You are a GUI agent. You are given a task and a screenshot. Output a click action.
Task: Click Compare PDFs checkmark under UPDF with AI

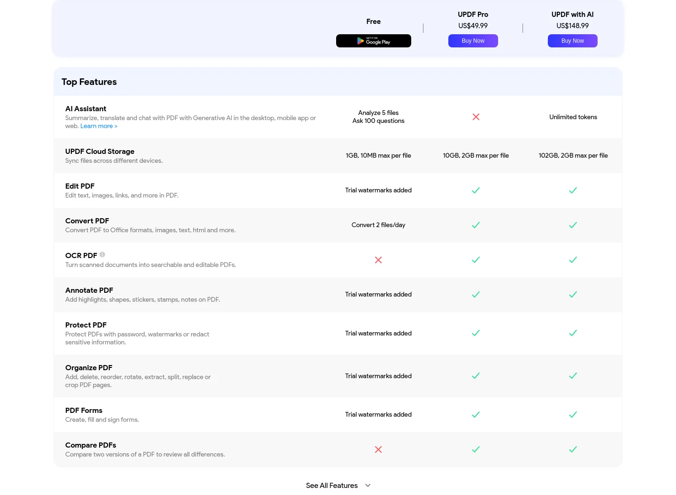coord(573,449)
